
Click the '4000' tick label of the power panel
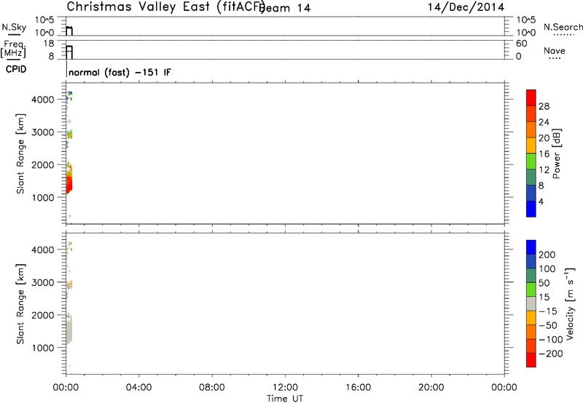42,100
